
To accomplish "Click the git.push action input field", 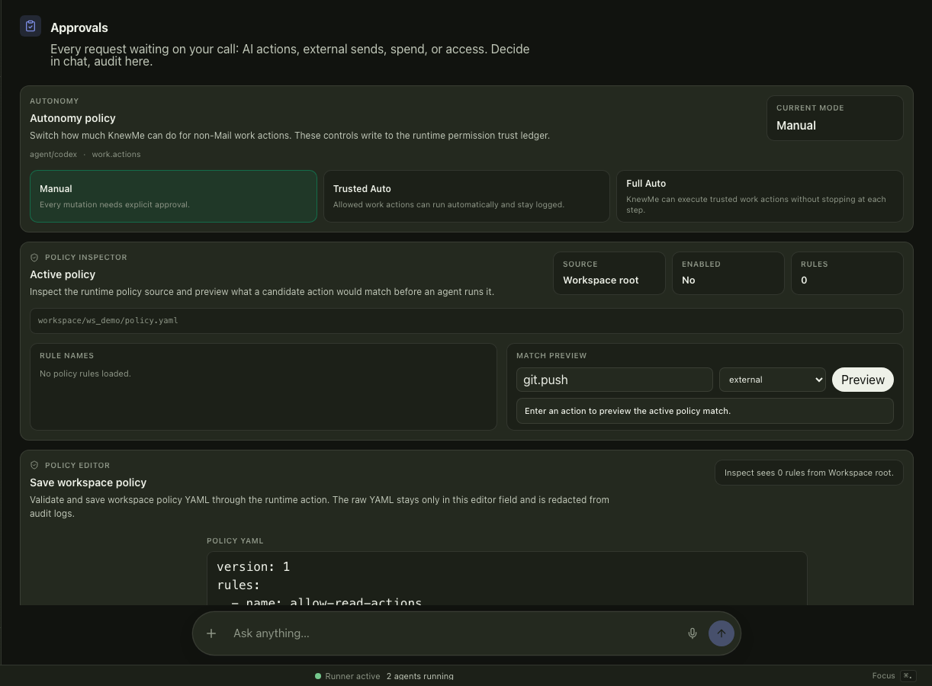I will pos(615,380).
